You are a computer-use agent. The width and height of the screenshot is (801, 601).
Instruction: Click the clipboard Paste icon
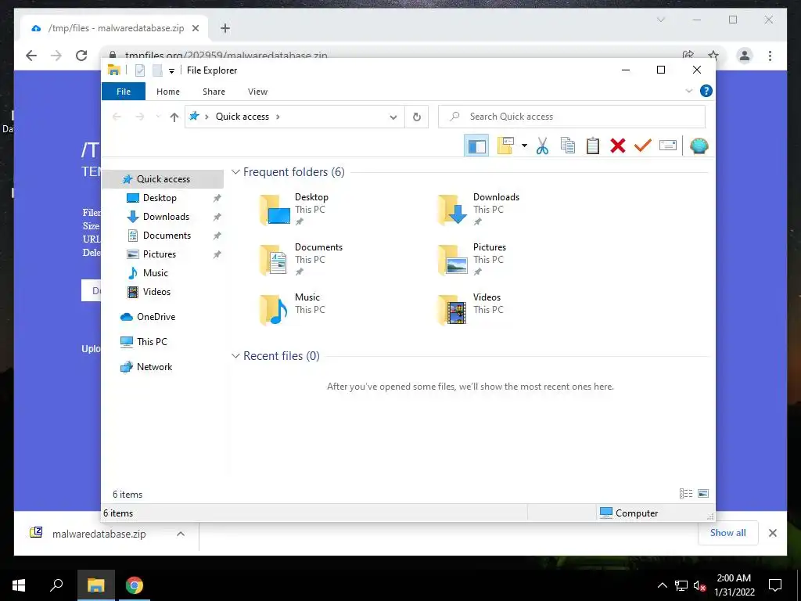click(593, 146)
